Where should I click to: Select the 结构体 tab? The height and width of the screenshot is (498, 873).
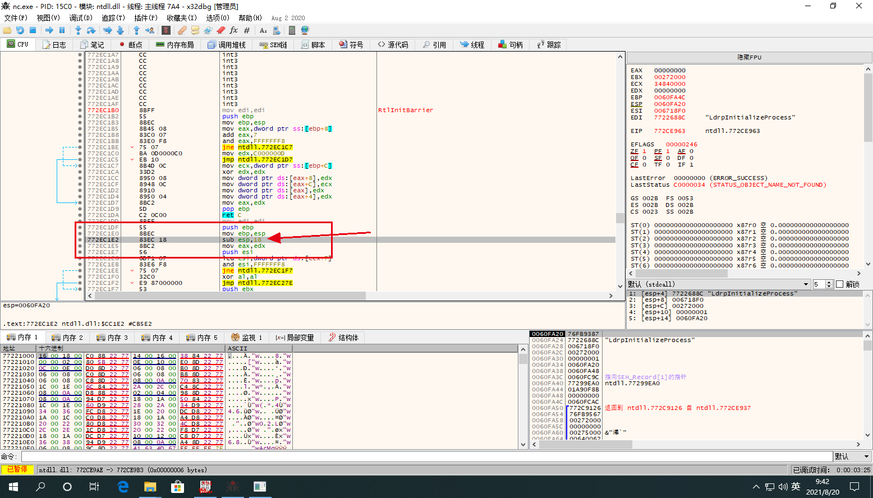tap(343, 337)
